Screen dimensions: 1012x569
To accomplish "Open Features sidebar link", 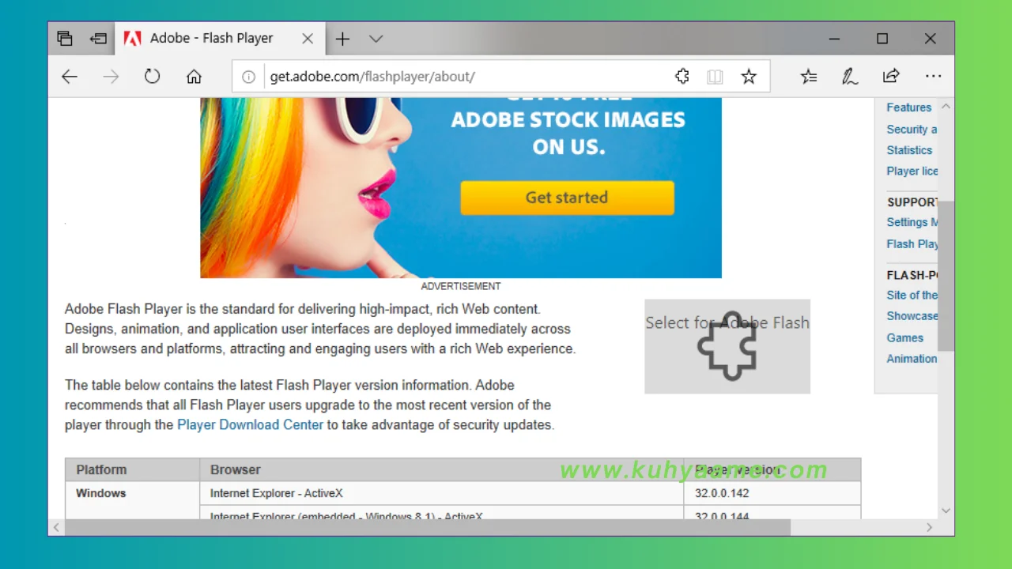I will (x=909, y=107).
